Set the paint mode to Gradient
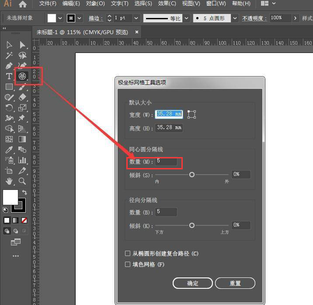Screen dimensions: 313x305 pyautogui.click(x=15, y=220)
